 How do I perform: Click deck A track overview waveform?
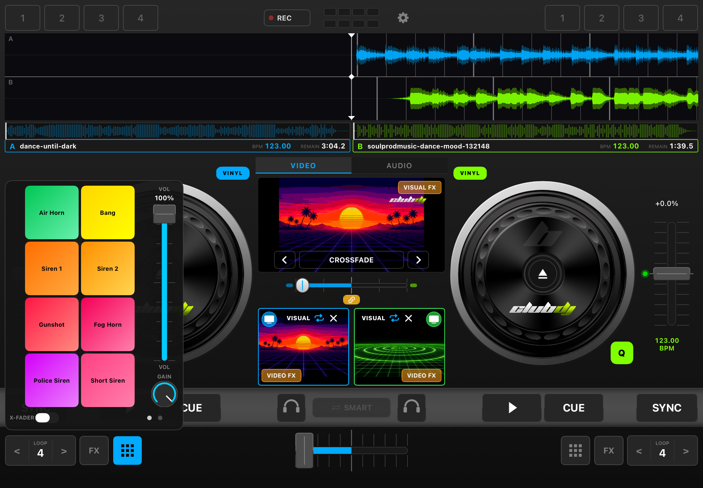pos(178,131)
